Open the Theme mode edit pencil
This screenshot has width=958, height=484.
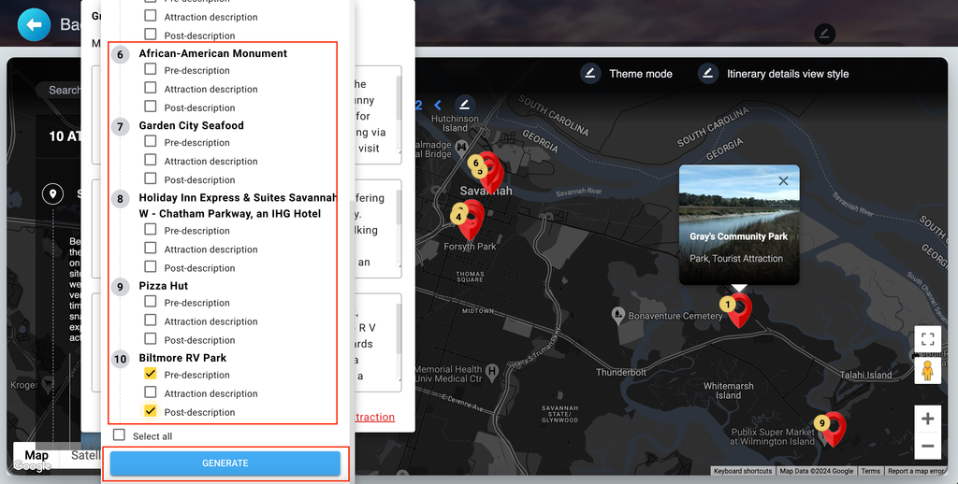[590, 73]
